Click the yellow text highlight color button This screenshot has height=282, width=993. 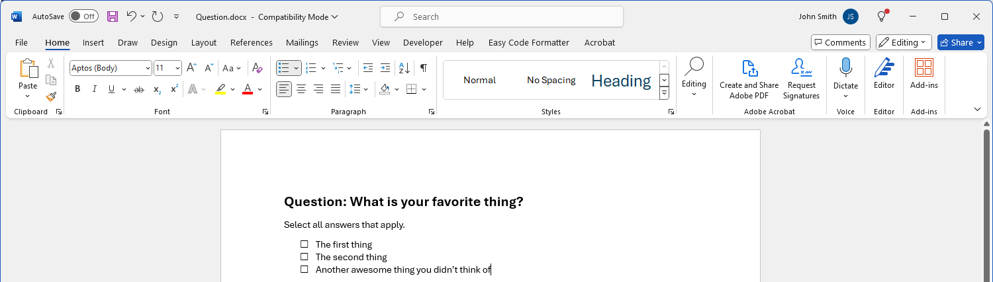click(x=221, y=89)
